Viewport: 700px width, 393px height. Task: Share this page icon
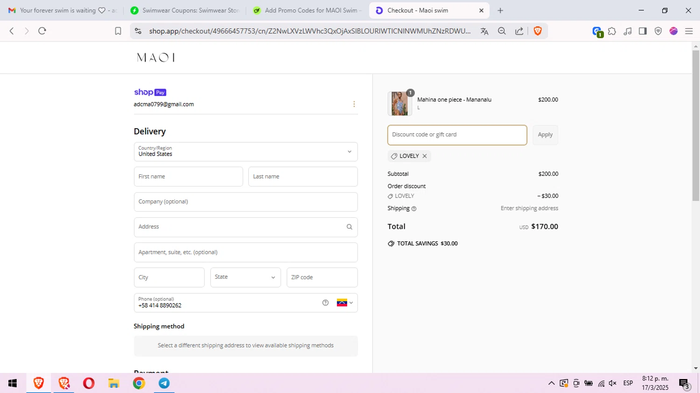tap(519, 31)
